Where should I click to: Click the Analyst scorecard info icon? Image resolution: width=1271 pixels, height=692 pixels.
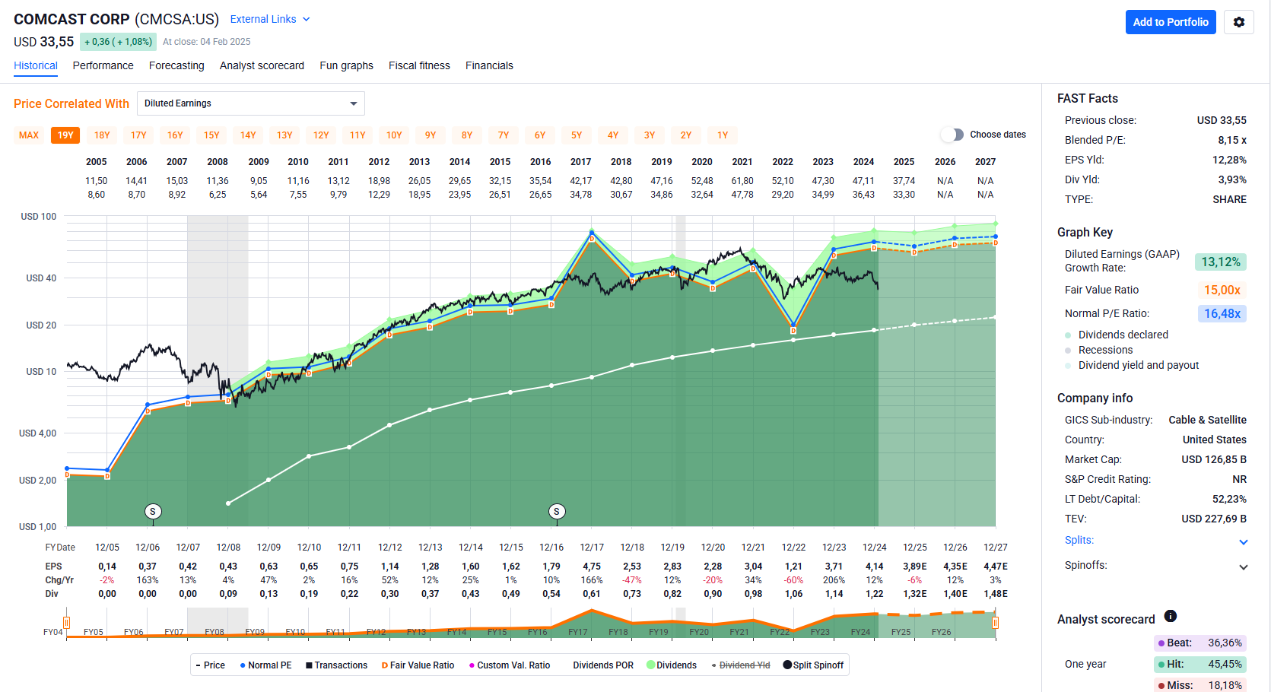1171,616
